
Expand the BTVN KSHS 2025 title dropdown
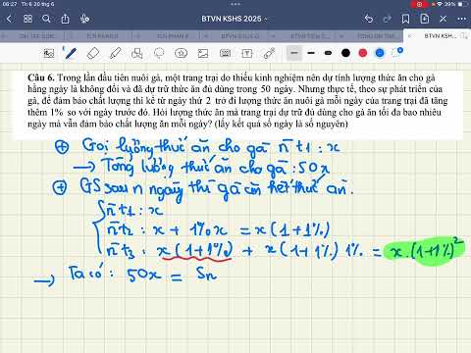click(x=234, y=19)
